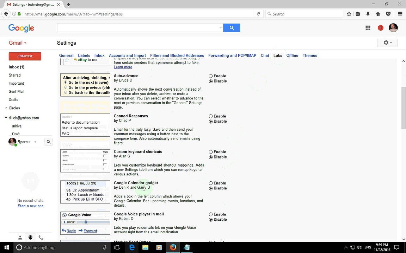Image resolution: width=406 pixels, height=253 pixels.
Task: Open search options dropdown arrow
Action: [220, 28]
